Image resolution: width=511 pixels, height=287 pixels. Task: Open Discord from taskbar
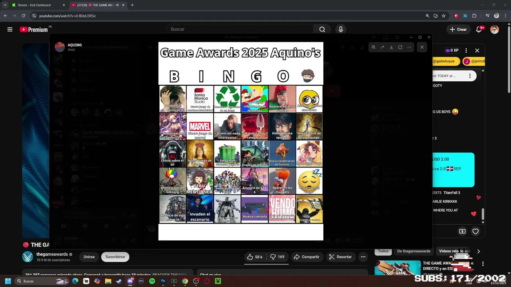(130, 281)
